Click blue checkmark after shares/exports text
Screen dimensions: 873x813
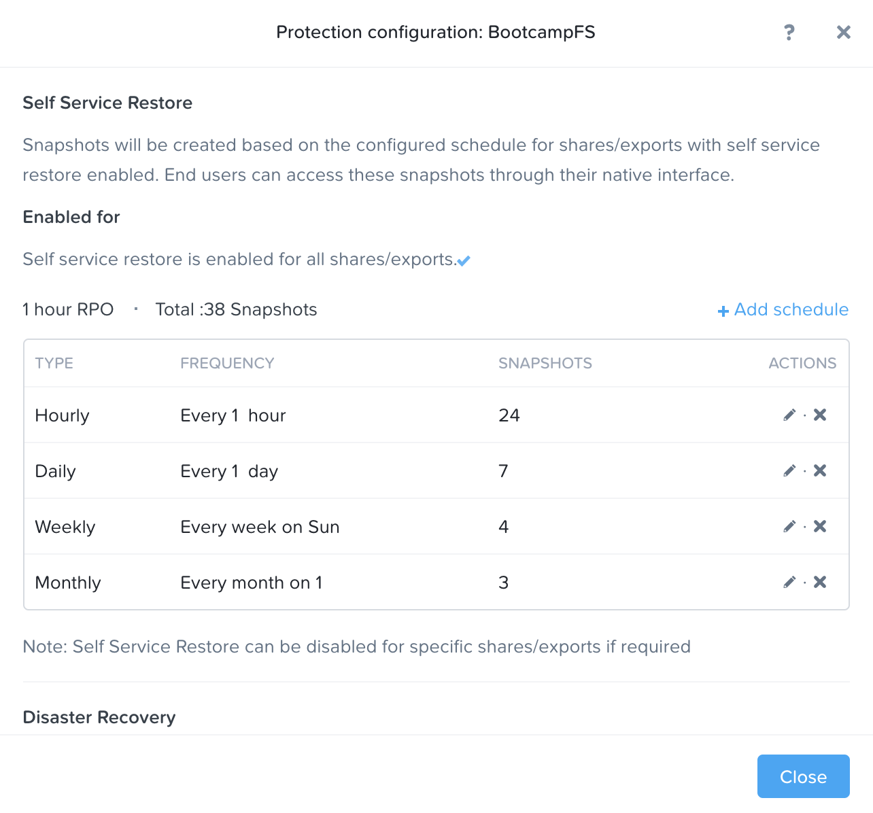coord(464,260)
